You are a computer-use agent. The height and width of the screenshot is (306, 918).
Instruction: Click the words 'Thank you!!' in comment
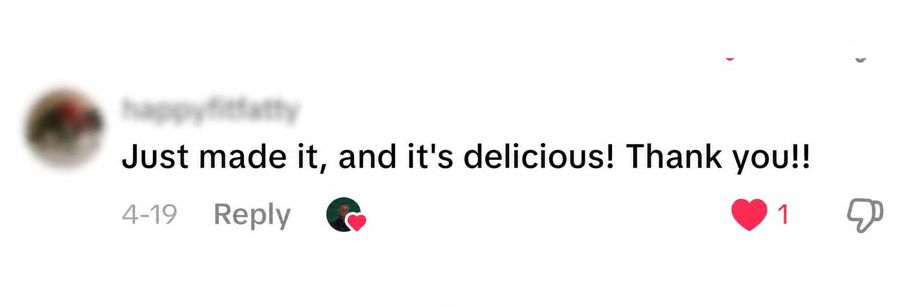(717, 156)
